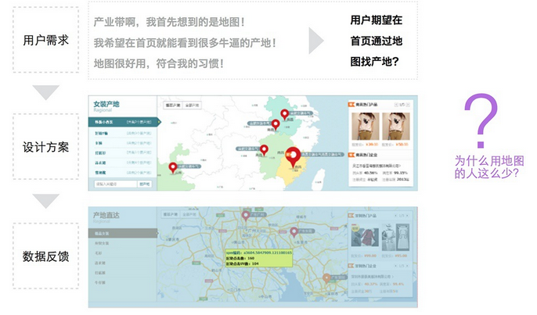
Task: Click the 用户需求 dashed box
Action: click(45, 40)
